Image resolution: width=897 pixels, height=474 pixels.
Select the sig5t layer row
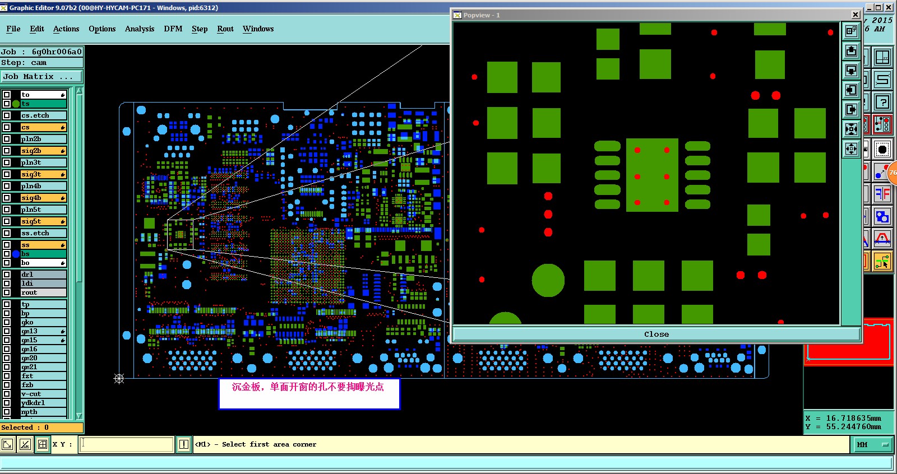pyautogui.click(x=44, y=221)
